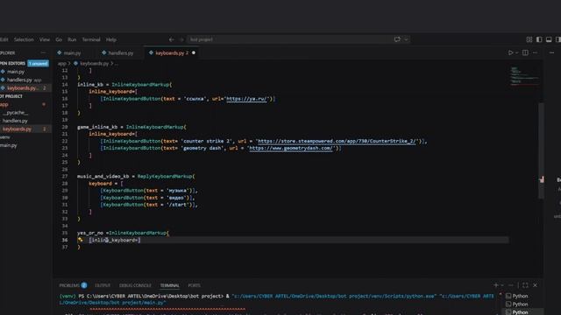Run the Python file with the play icon
The height and width of the screenshot is (315, 561).
pyautogui.click(x=510, y=52)
